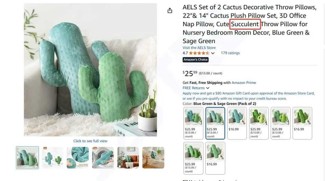Click the share icon beside product image

coord(170,10)
